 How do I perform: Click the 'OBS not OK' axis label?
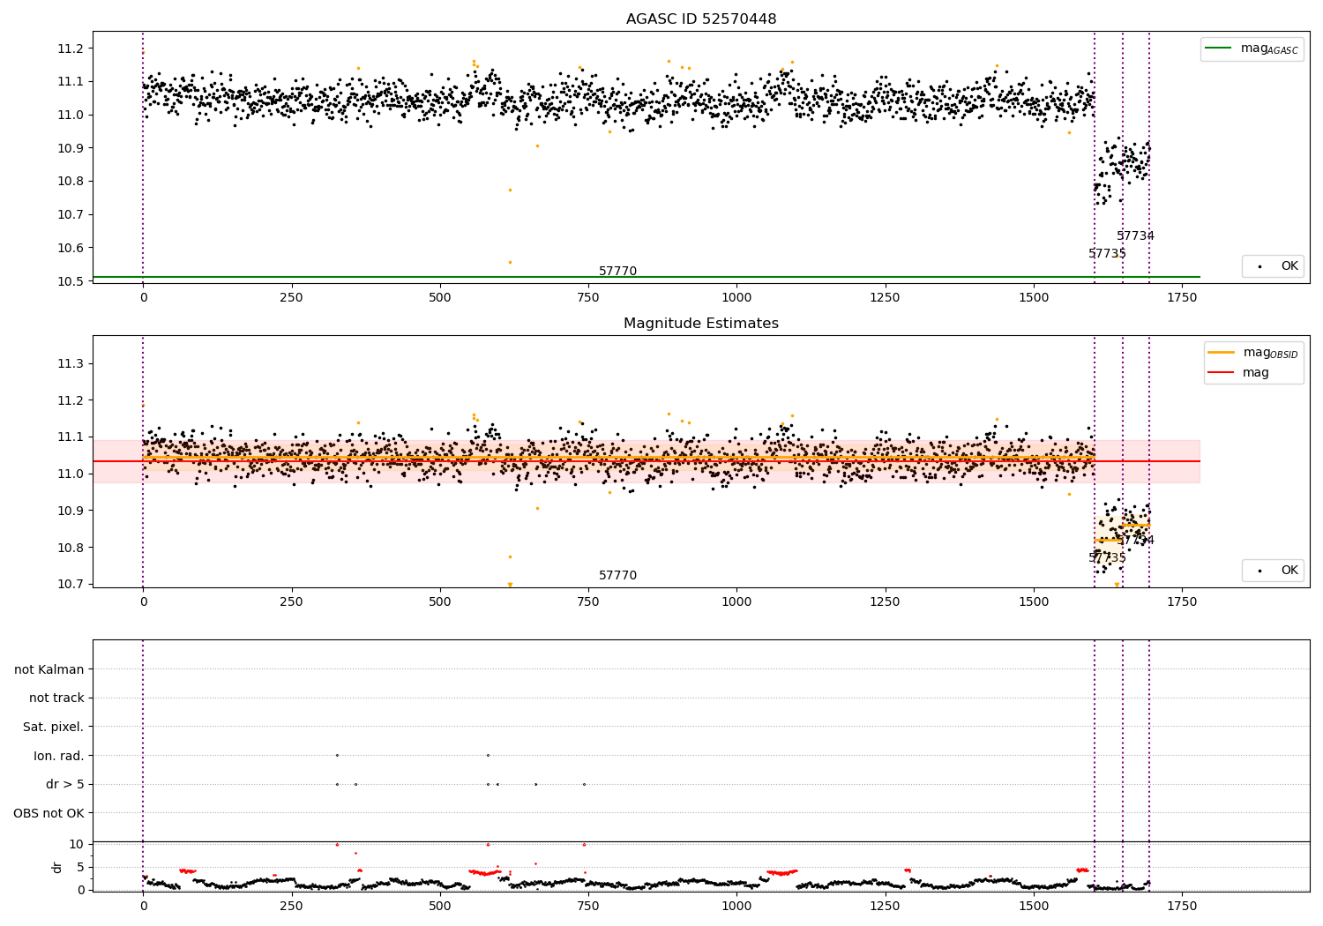[49, 813]
